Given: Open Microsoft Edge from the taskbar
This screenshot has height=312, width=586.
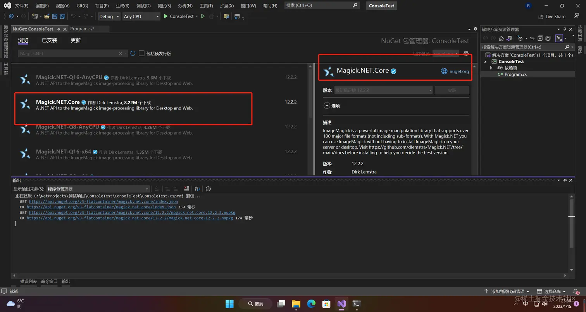Looking at the screenshot, I should pos(311,303).
